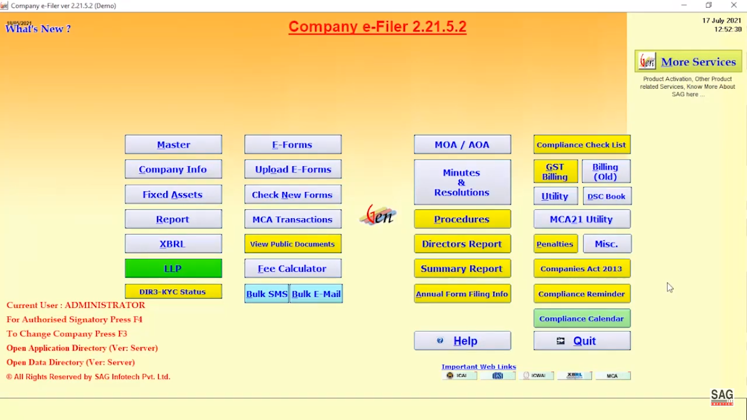Open the Compliance Calendar

point(581,318)
